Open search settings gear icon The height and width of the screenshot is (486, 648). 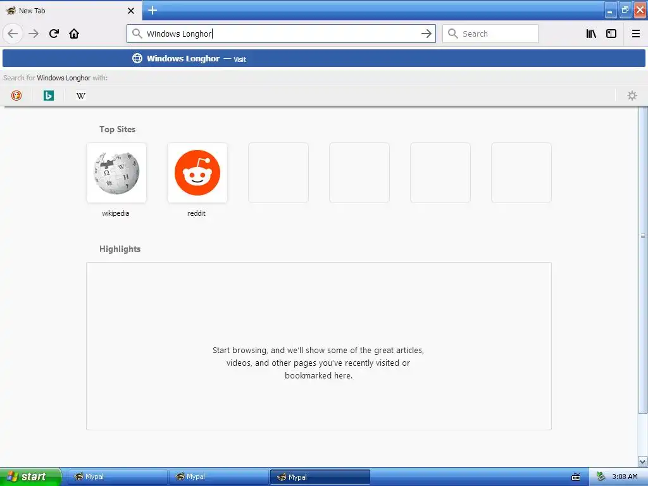pyautogui.click(x=632, y=96)
